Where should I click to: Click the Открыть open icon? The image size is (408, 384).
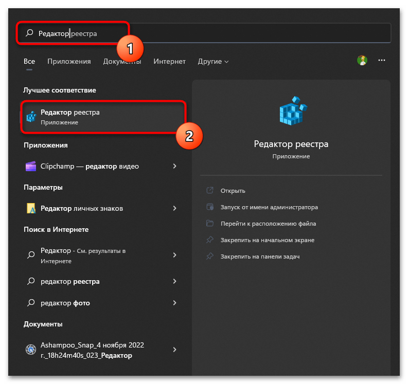pyautogui.click(x=210, y=190)
